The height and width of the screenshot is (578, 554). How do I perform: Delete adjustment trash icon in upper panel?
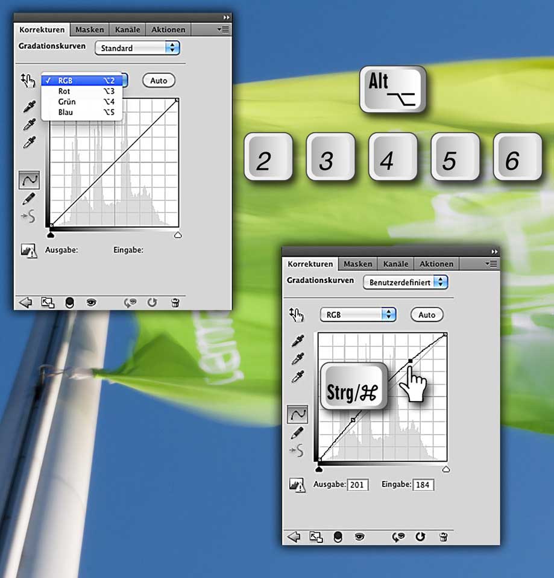pyautogui.click(x=175, y=303)
